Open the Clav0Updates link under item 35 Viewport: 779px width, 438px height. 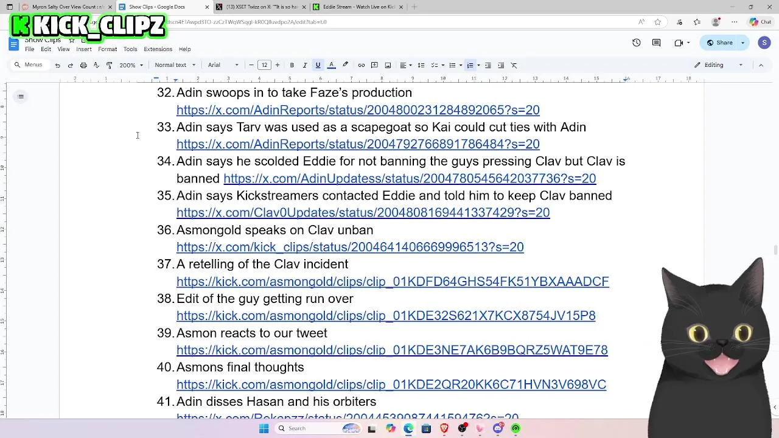pyautogui.click(x=363, y=212)
